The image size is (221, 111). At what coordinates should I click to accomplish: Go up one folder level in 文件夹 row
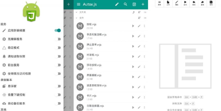(133, 12)
